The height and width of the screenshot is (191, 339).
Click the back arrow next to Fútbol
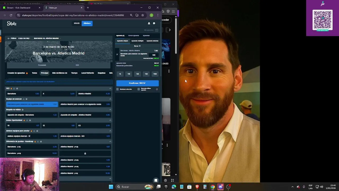pyautogui.click(x=9, y=38)
